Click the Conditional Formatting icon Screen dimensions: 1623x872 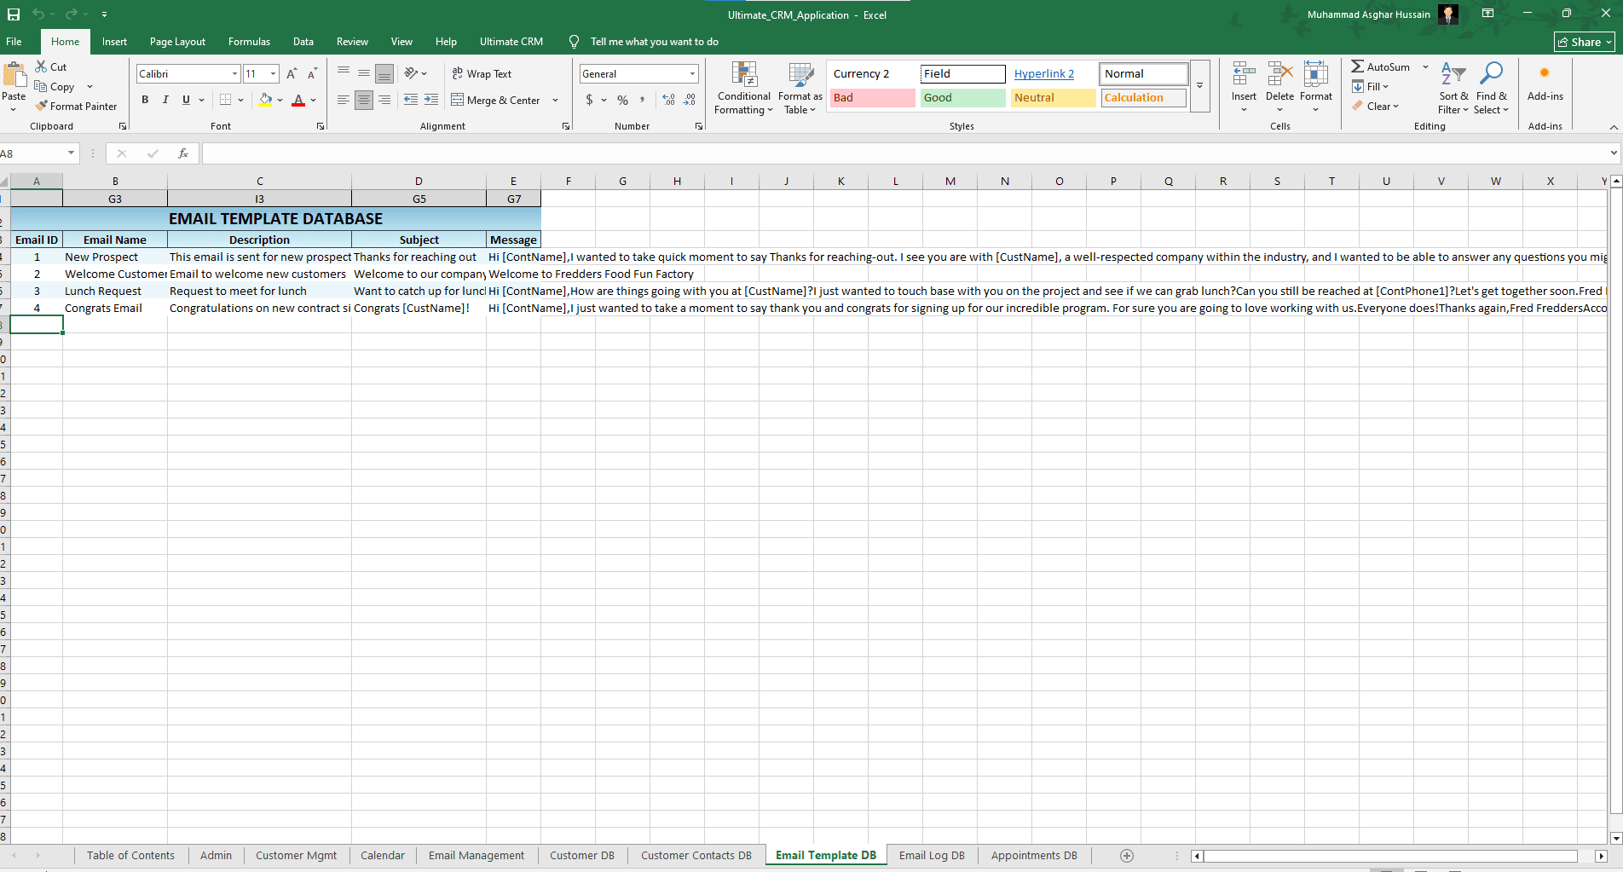click(x=744, y=75)
